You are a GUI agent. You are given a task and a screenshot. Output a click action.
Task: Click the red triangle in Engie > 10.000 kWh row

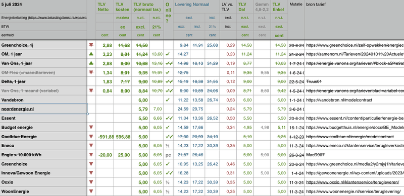click(91, 155)
